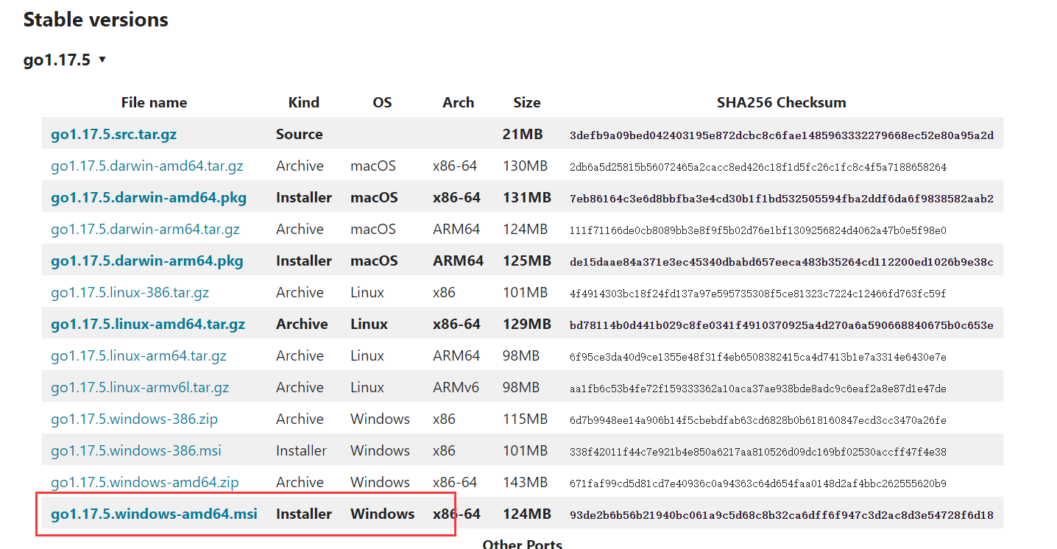Select checksum starting with aa1fb6c53b4f
This screenshot has height=549, width=1057.
click(x=758, y=389)
